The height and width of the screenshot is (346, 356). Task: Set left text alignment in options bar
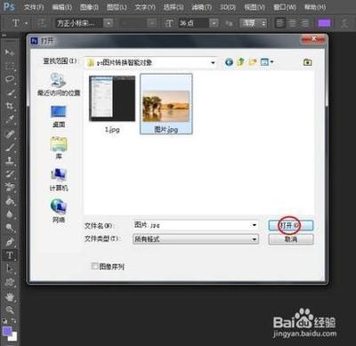point(280,23)
